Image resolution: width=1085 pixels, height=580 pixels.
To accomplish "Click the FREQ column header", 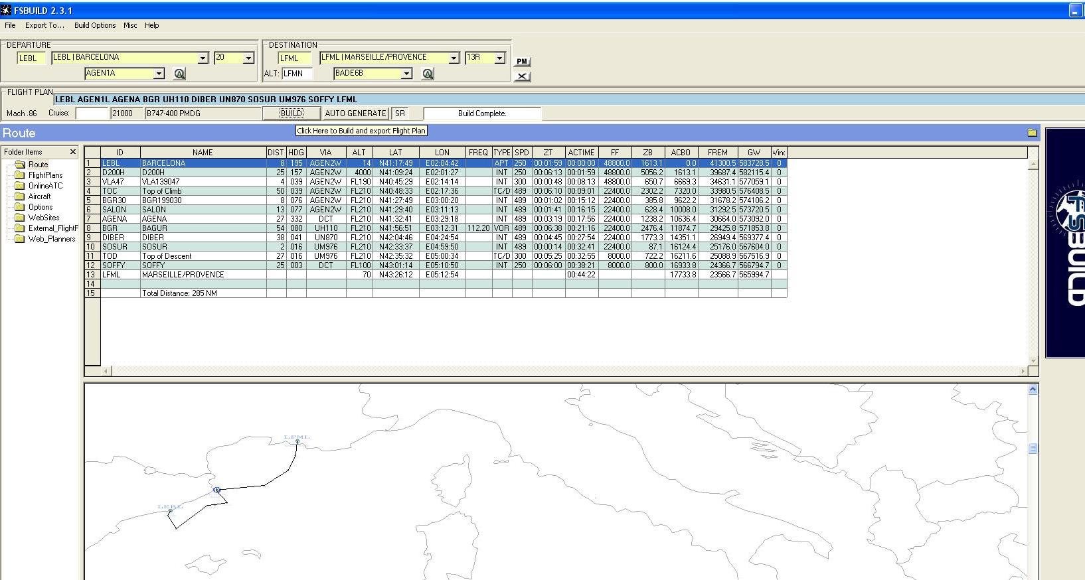I will pyautogui.click(x=479, y=153).
